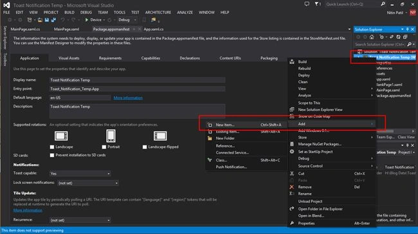Click the Home icon in Solution Explorer

[x=372, y=37]
